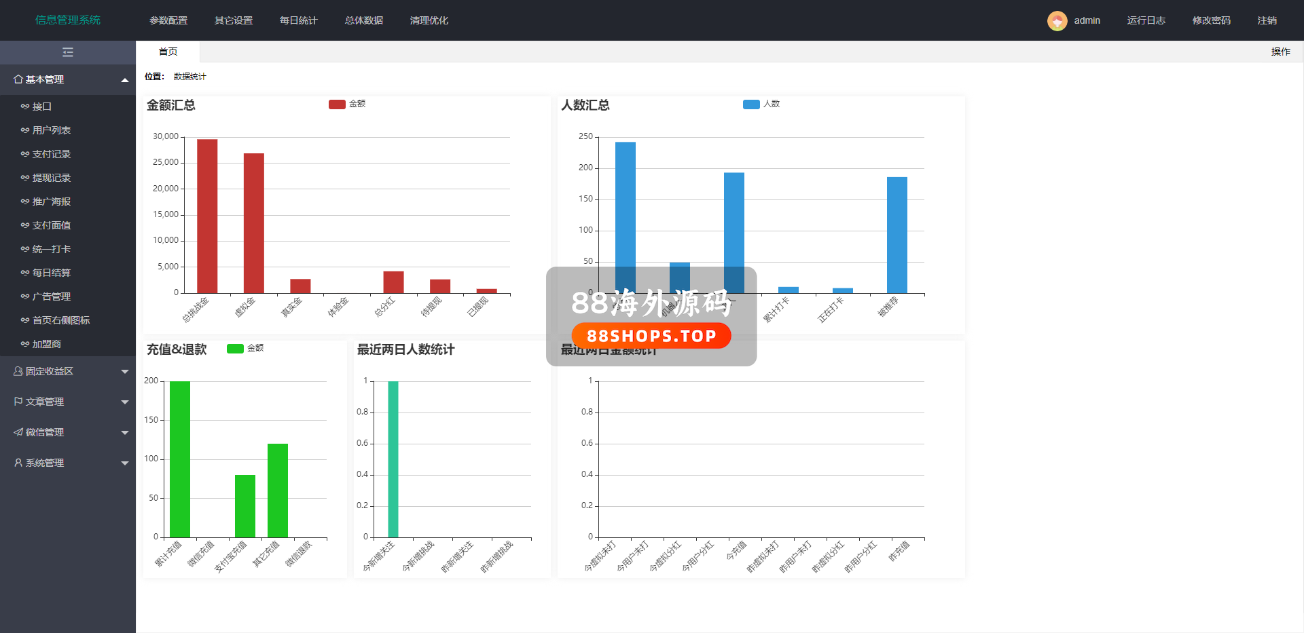1304x633 pixels.
Task: Click the flag icon beside 文章管理
Action: [18, 402]
